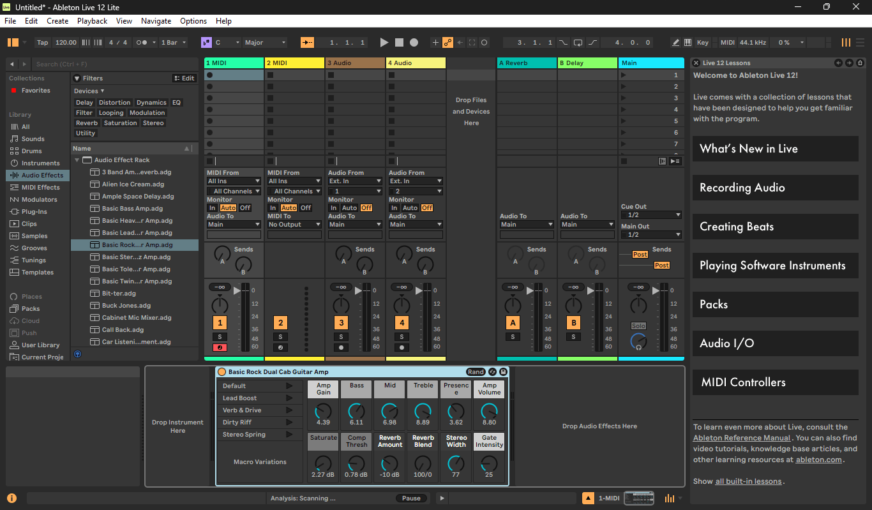Open the Playback menu

92,21
